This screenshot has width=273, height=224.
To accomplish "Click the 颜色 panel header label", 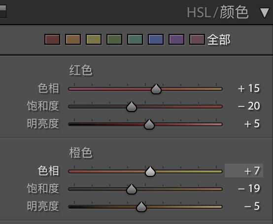I will 234,12.
